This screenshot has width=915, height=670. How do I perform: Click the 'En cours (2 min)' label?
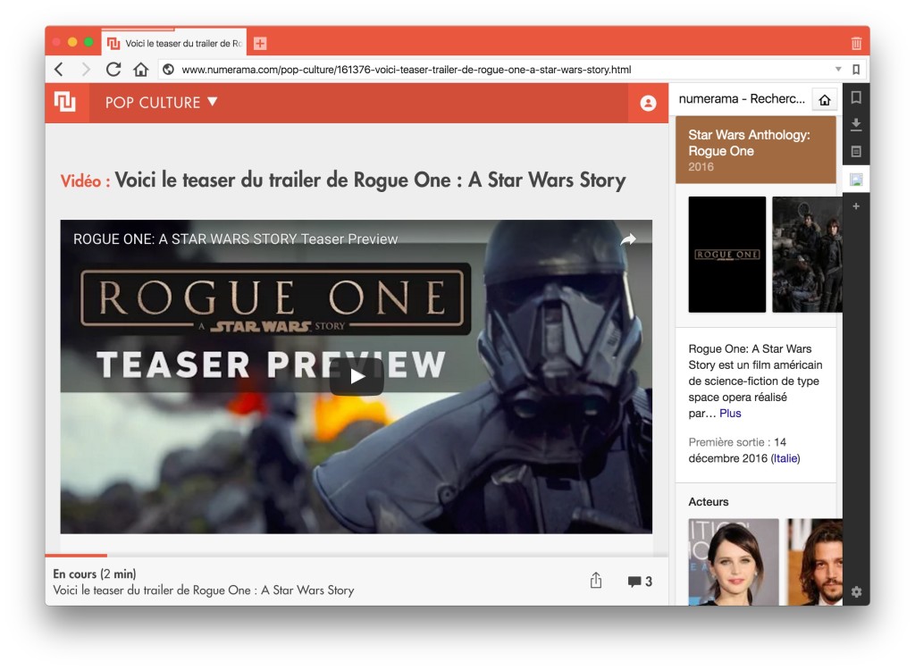[95, 574]
